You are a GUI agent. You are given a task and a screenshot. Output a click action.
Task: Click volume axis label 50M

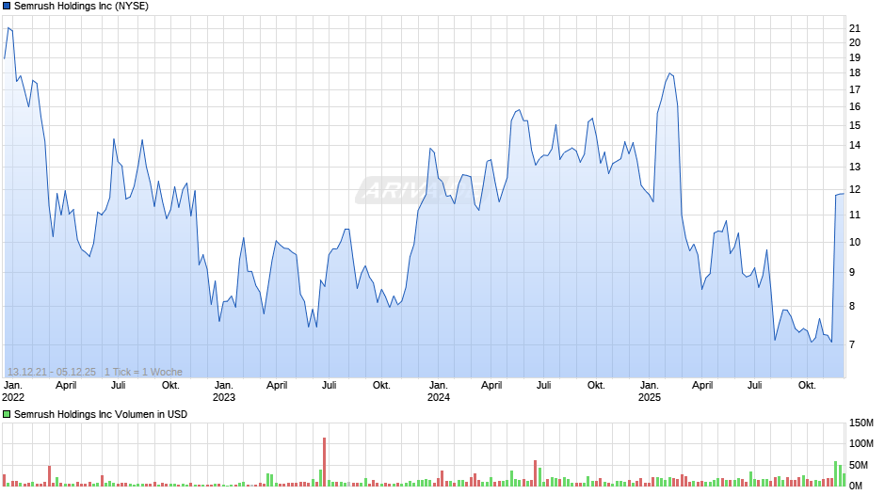coord(859,465)
